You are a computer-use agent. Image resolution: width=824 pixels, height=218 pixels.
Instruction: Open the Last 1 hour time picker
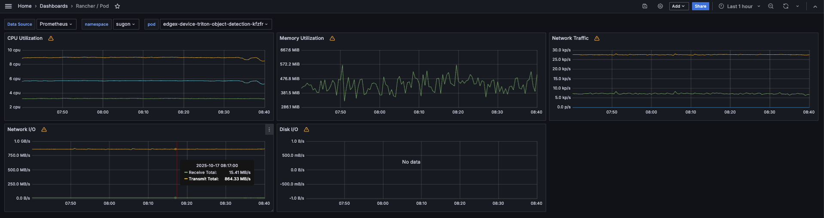pos(739,6)
